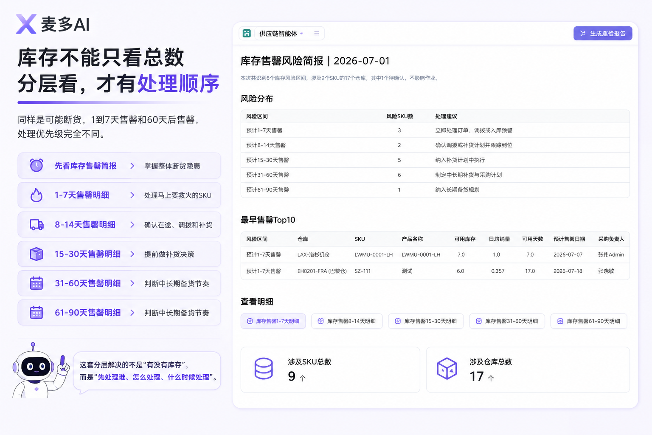Expand chevron beside 61-90天售罄明细

tap(132, 313)
